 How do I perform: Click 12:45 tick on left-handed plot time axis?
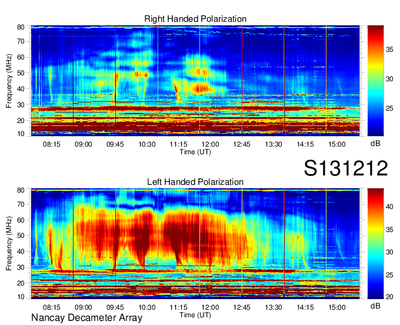(242, 307)
